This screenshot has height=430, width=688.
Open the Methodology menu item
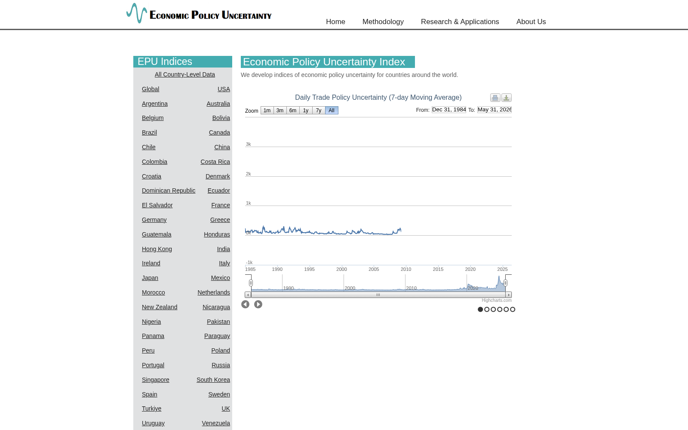click(x=383, y=21)
